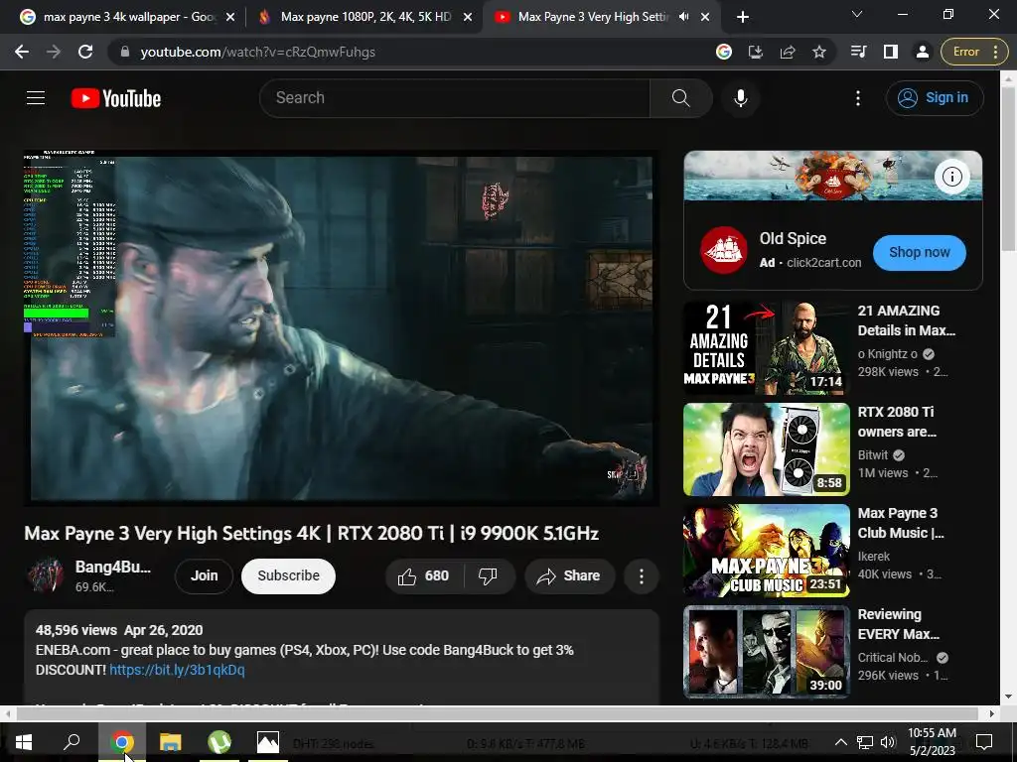Reload the current page
This screenshot has width=1017, height=762.
click(85, 52)
